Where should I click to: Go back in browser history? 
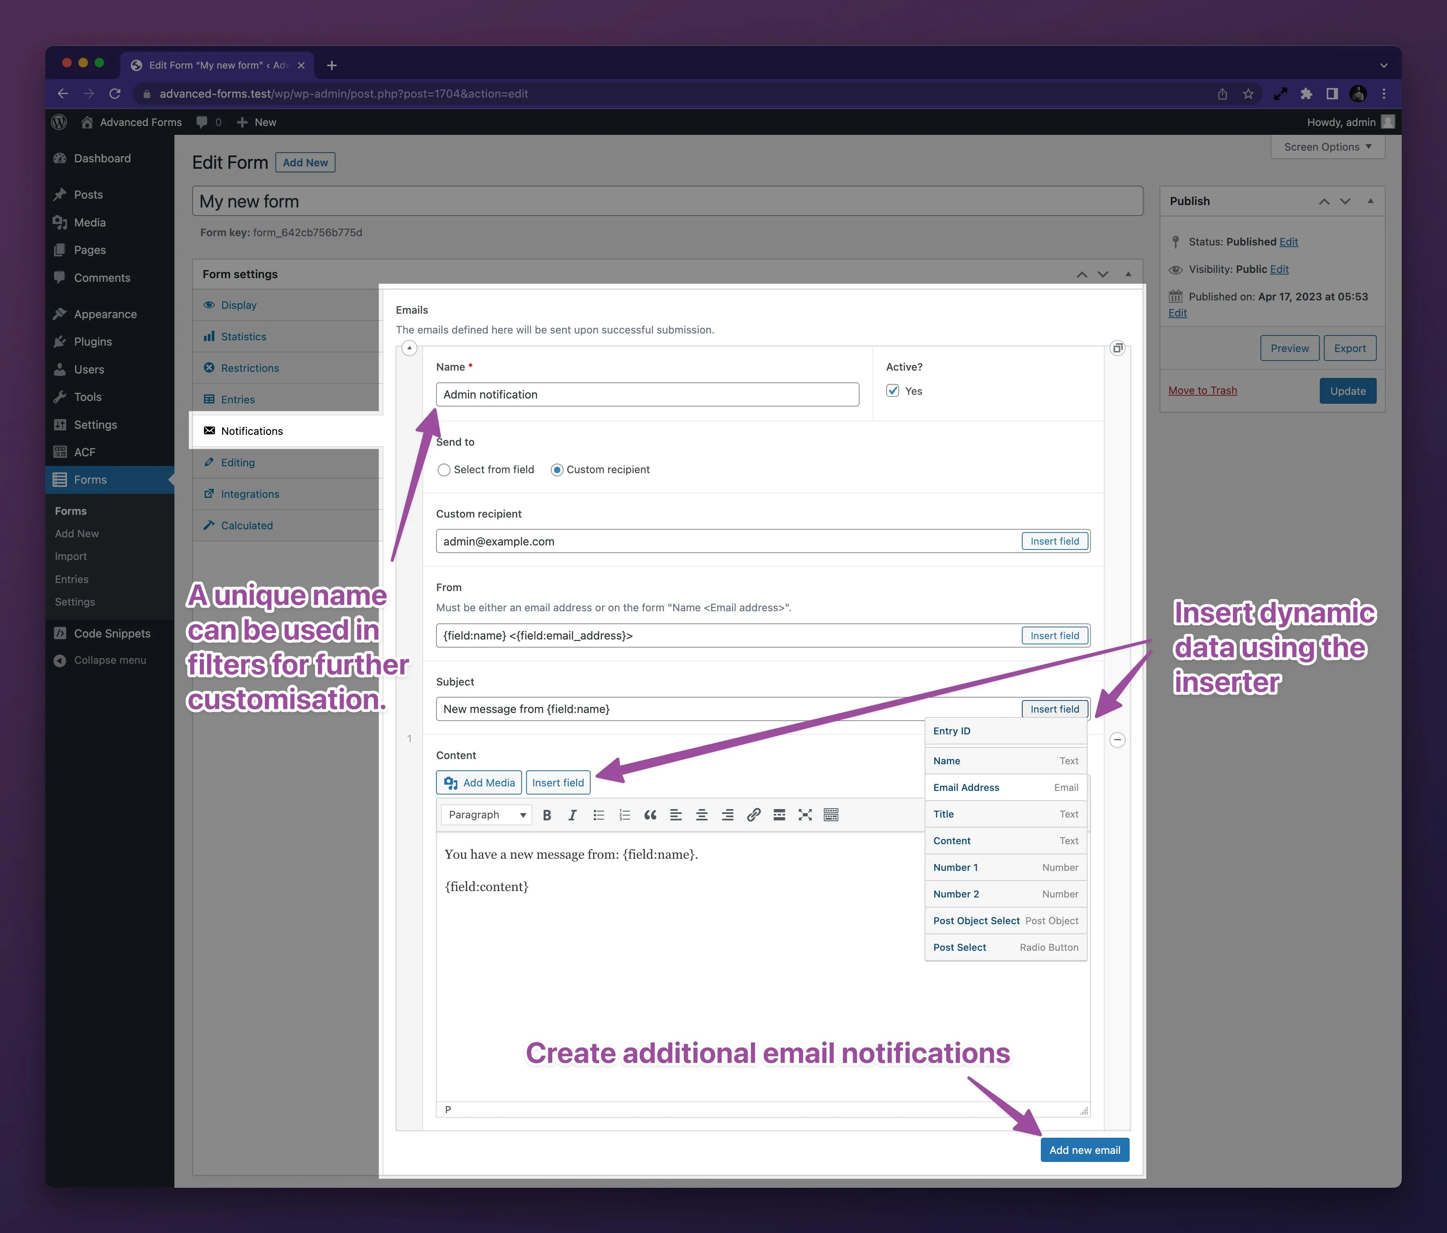(x=63, y=94)
